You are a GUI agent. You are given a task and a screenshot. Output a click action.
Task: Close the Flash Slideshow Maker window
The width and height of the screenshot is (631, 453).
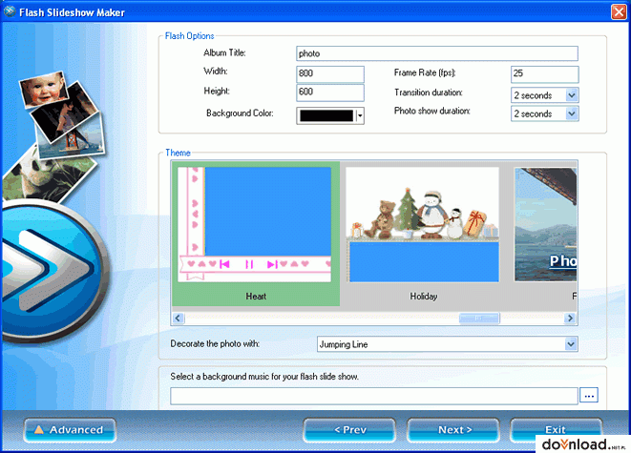pyautogui.click(x=619, y=12)
